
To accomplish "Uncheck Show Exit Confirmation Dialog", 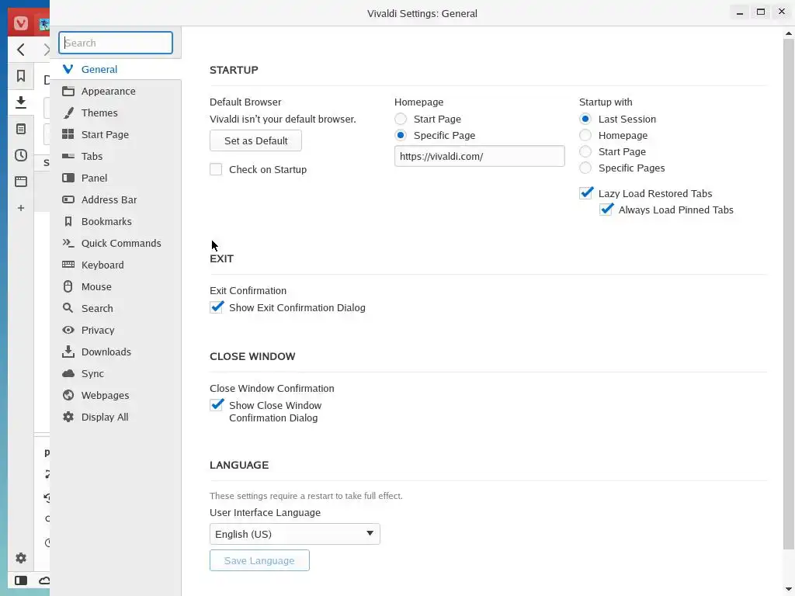I will (x=217, y=307).
